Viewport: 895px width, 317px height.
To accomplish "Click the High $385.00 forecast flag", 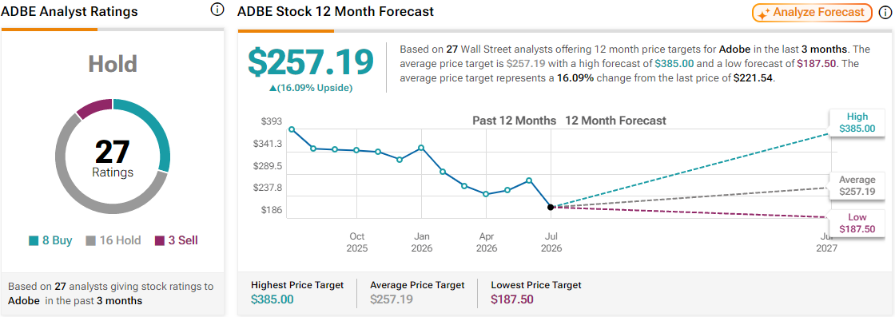I will [x=857, y=123].
